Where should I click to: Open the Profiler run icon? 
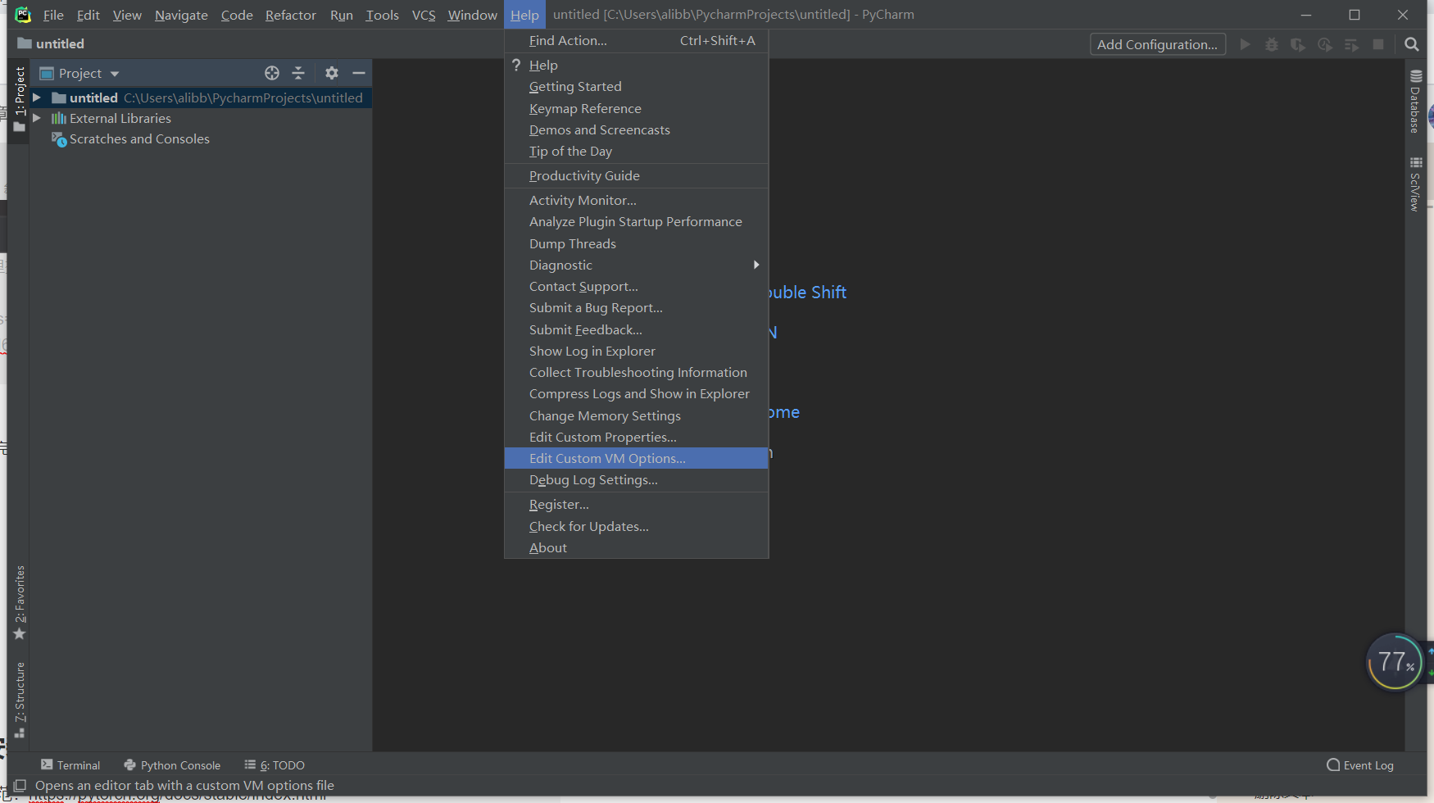(x=1324, y=44)
